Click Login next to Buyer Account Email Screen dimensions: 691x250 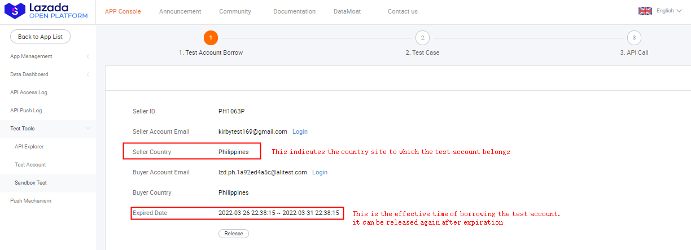pos(320,172)
